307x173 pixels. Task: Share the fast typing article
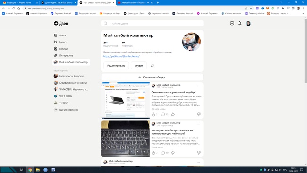[x=173, y=153]
